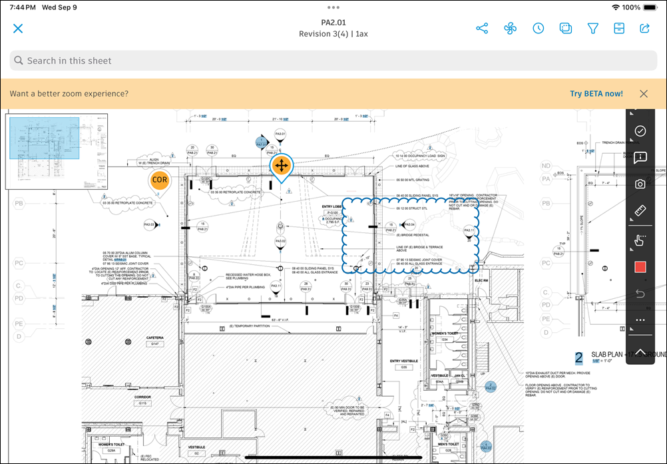
Task: Tap the 'CORRIDOR' room label
Action: pyautogui.click(x=142, y=397)
